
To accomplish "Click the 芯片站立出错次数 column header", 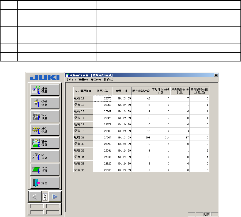I will pos(160,91).
